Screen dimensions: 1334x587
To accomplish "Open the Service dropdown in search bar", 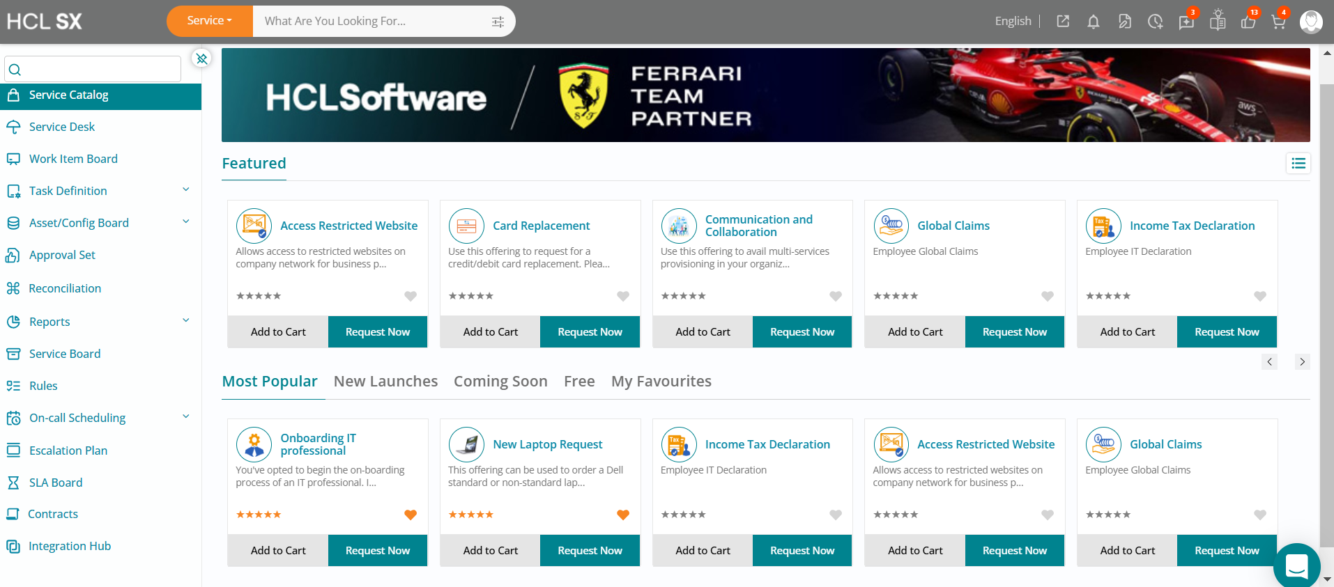I will pos(209,21).
